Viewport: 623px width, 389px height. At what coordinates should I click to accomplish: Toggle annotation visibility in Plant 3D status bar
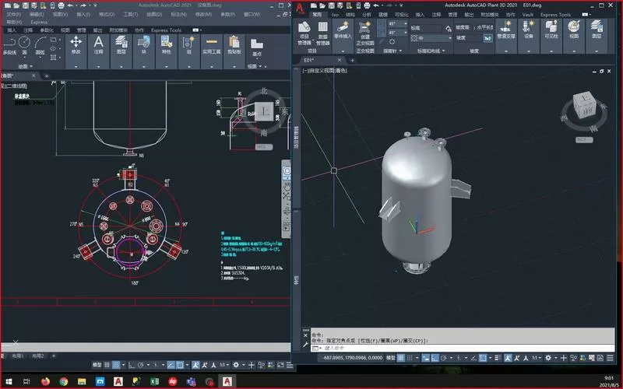point(508,358)
